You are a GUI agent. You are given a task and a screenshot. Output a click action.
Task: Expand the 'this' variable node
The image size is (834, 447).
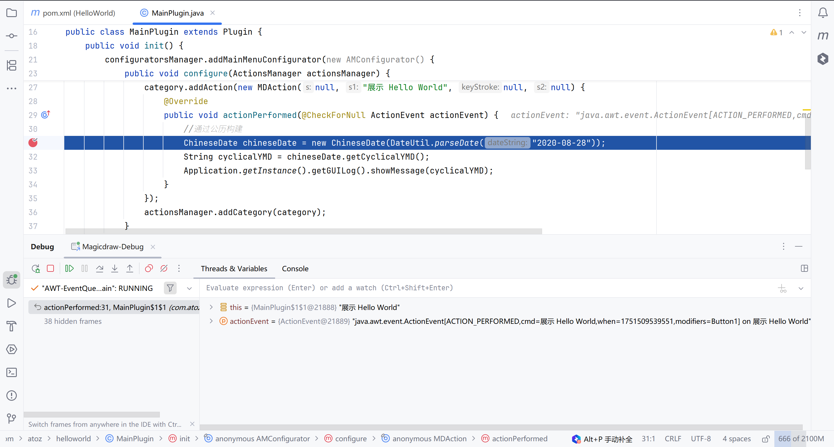[x=211, y=307]
